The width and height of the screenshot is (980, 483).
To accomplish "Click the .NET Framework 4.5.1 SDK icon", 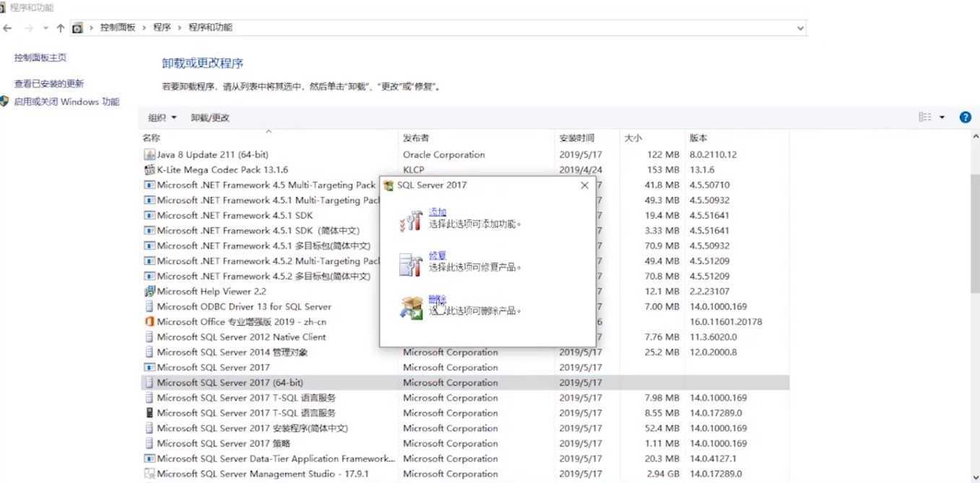I will click(149, 215).
